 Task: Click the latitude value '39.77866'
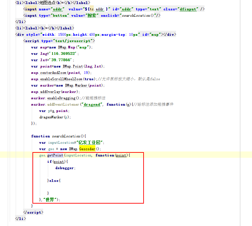pyautogui.click(x=61, y=60)
